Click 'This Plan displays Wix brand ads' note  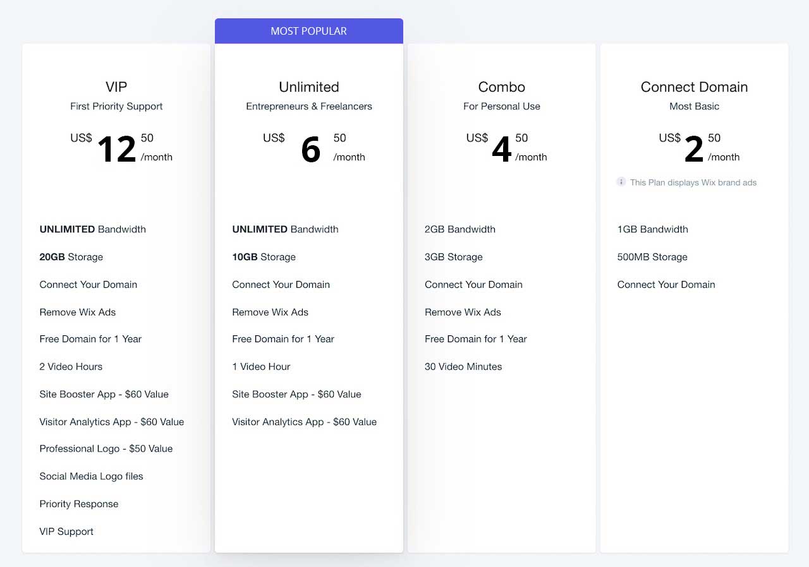[x=693, y=182]
